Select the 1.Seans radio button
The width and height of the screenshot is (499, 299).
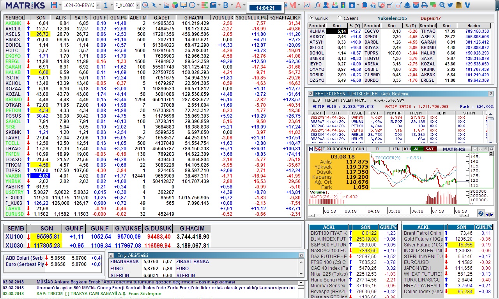click(x=339, y=18)
